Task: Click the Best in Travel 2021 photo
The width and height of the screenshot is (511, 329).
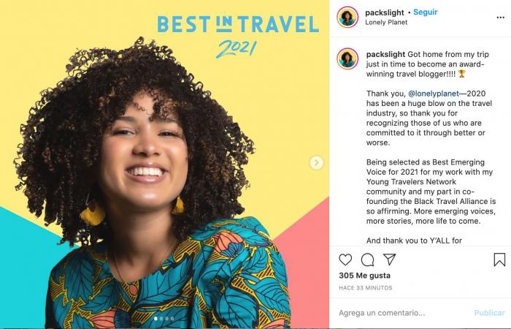Action: click(x=164, y=164)
